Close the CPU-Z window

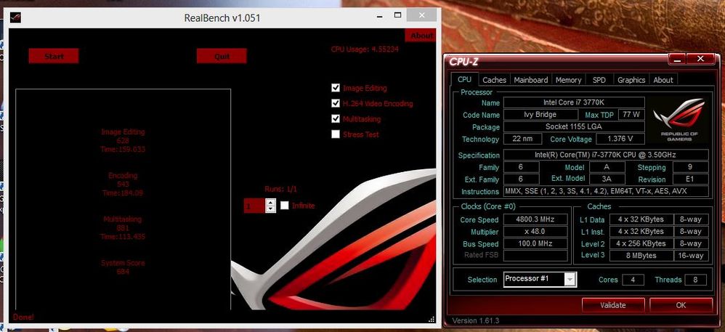coord(700,59)
